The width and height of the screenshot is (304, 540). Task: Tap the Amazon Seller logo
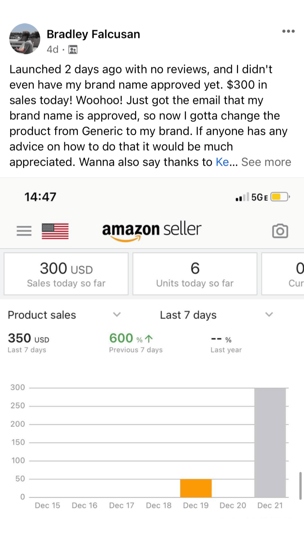click(152, 230)
